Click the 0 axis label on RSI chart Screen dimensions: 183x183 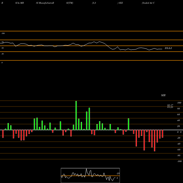(2, 63)
